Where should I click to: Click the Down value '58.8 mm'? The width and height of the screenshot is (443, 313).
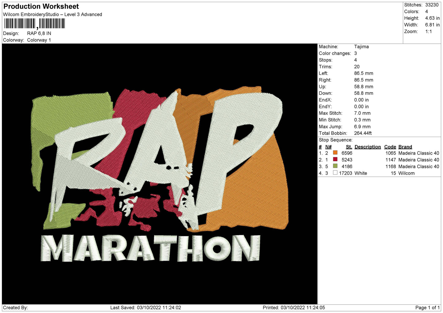(364, 93)
